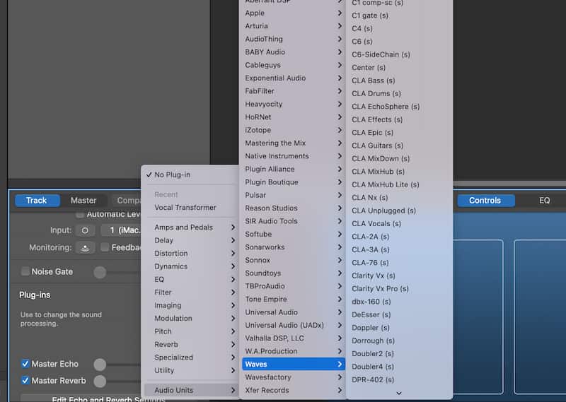Select the Controls tab
This screenshot has height=402, width=566.
[486, 201]
